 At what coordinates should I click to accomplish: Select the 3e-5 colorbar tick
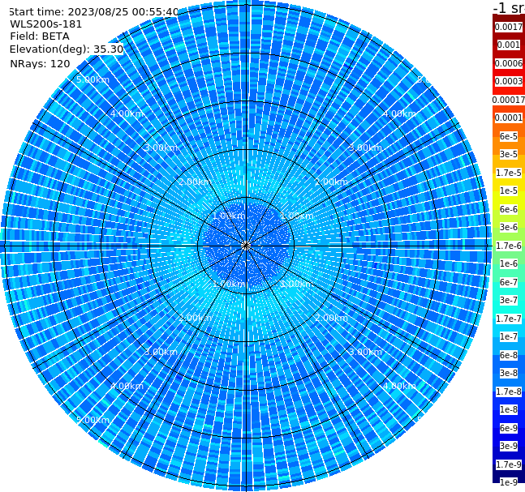(x=509, y=154)
